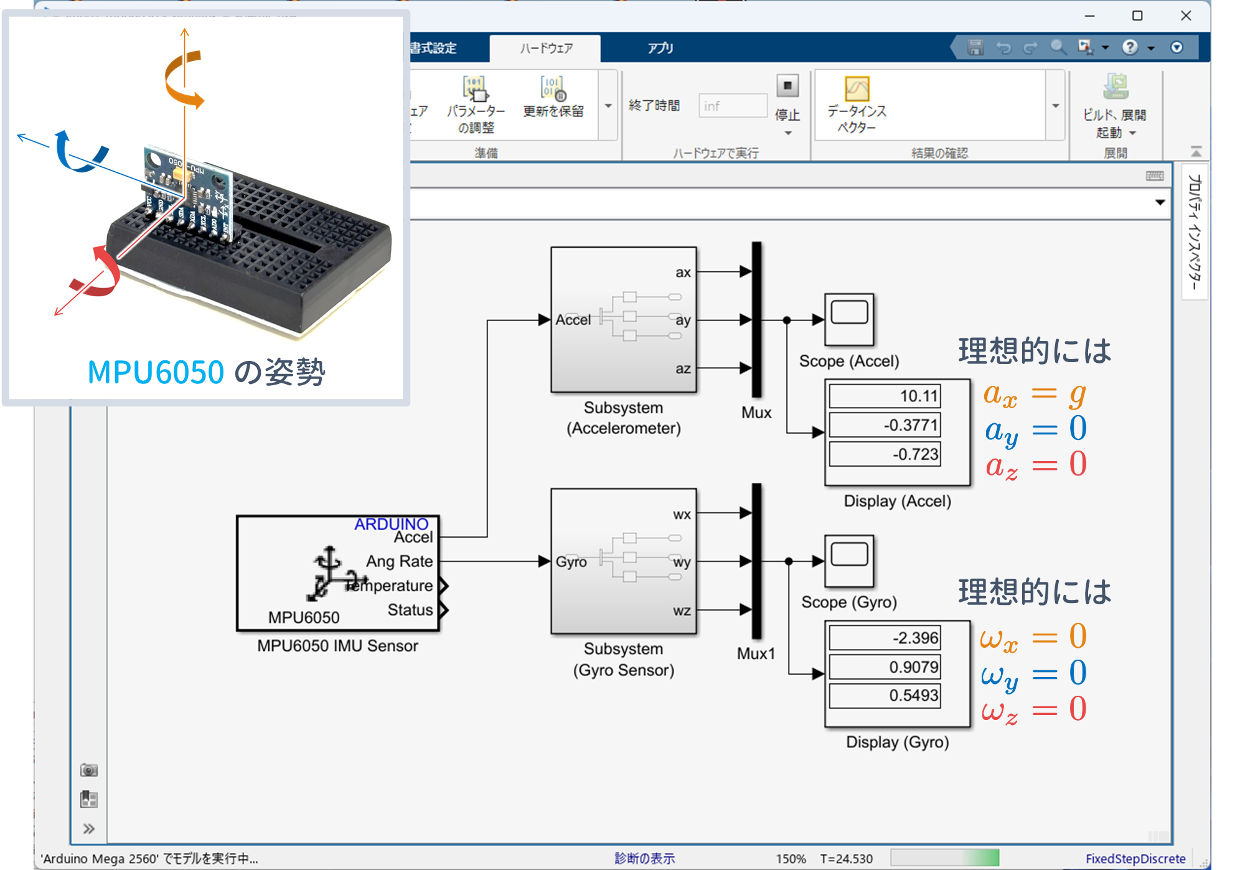Expand the stop button dropdown arrow

click(x=787, y=133)
